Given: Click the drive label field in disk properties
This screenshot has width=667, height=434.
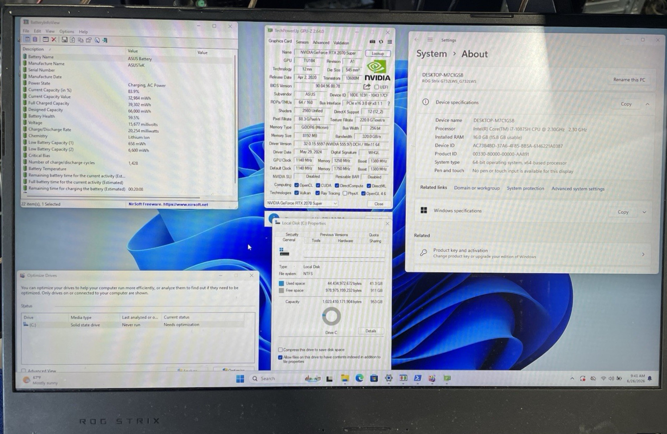Looking at the screenshot, I should 344,253.
